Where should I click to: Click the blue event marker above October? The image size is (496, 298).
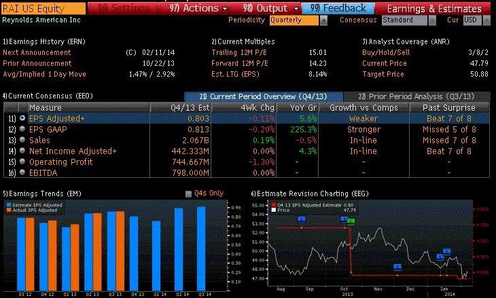(x=344, y=219)
